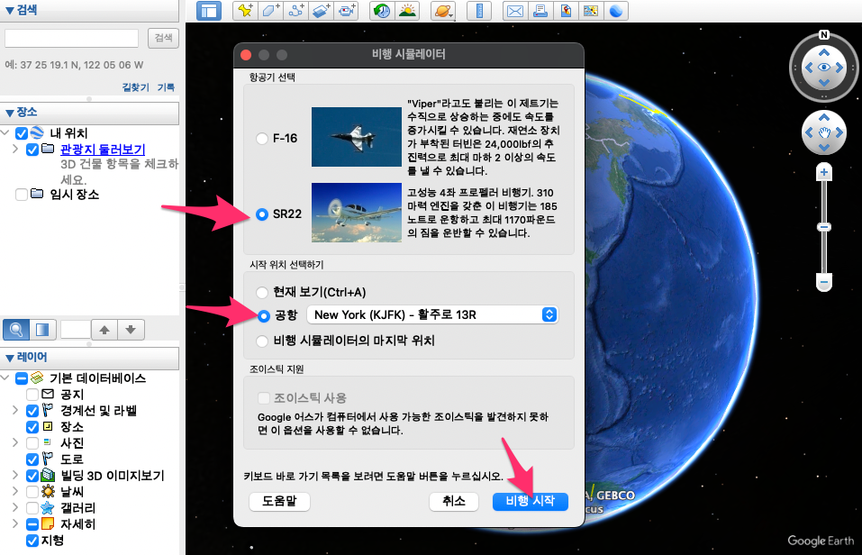Toggle the sidebar visibility toolbar icon
This screenshot has width=862, height=555.
point(209,11)
